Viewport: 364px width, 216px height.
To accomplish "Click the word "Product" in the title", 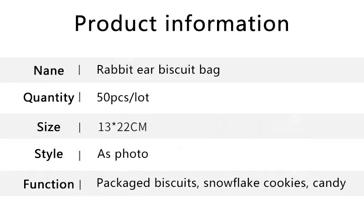I will pos(116,24).
